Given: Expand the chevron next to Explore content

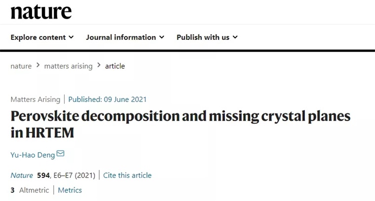Looking at the screenshot, I should [71, 37].
